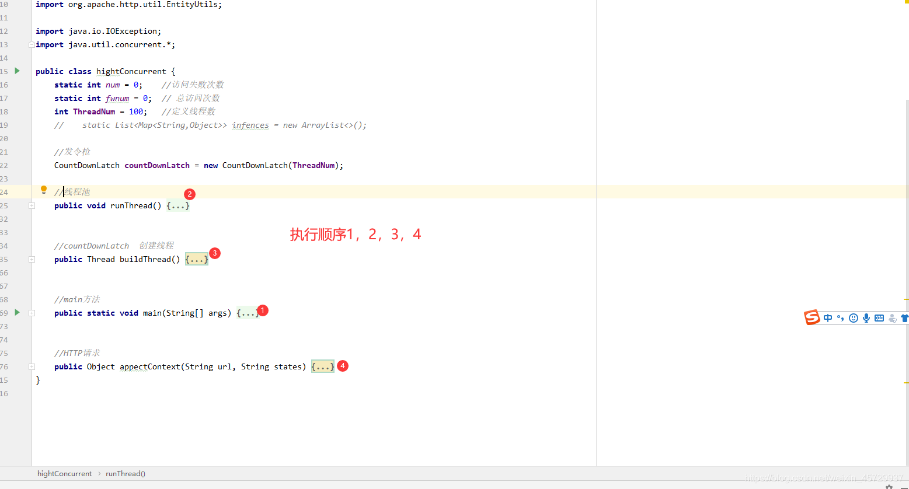Click the '//线程池' comment
909x489 pixels.
point(72,192)
